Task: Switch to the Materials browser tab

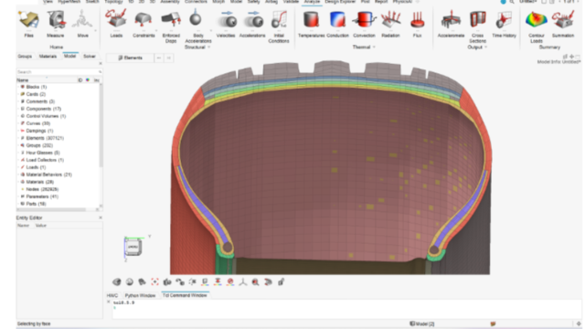Action: pyautogui.click(x=48, y=57)
